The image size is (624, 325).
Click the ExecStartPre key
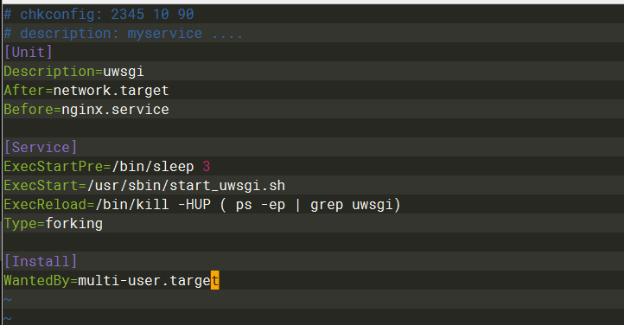[x=54, y=166]
